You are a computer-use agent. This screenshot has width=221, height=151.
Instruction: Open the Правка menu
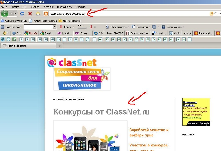[15, 7]
